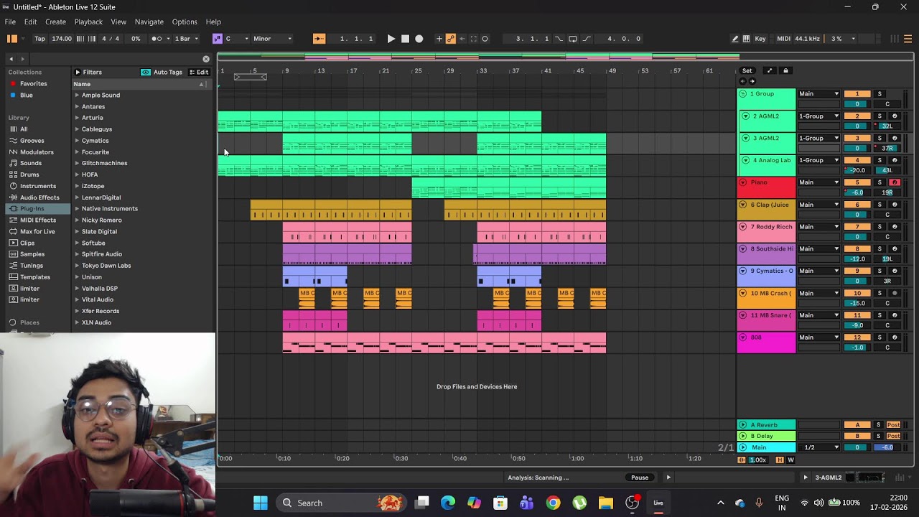The height and width of the screenshot is (517, 919).
Task: Toggle Punch-Out switch
Action: coord(587,39)
